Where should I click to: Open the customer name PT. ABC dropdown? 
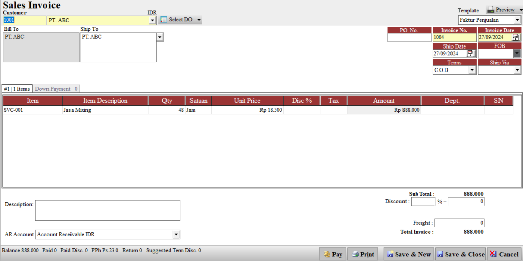point(152,21)
